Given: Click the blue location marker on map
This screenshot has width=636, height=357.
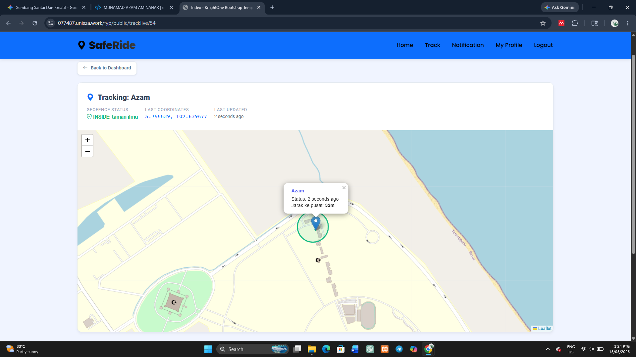Looking at the screenshot, I should click(x=316, y=224).
